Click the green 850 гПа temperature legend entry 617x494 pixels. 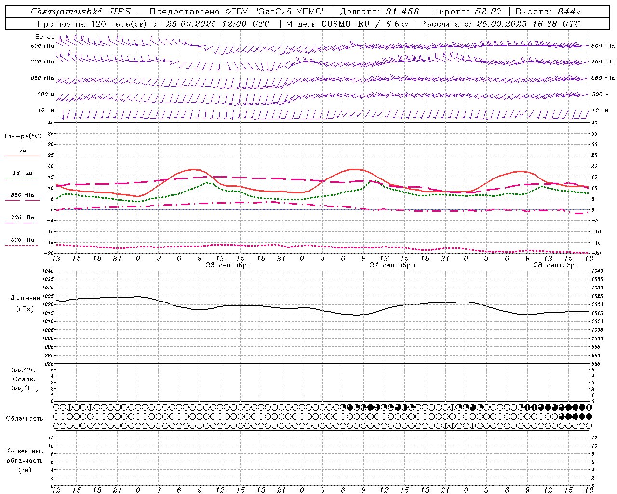pos(22,195)
